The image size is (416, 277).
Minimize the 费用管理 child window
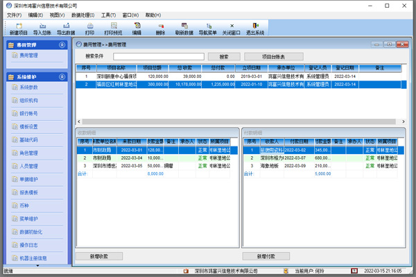(x=376, y=44)
